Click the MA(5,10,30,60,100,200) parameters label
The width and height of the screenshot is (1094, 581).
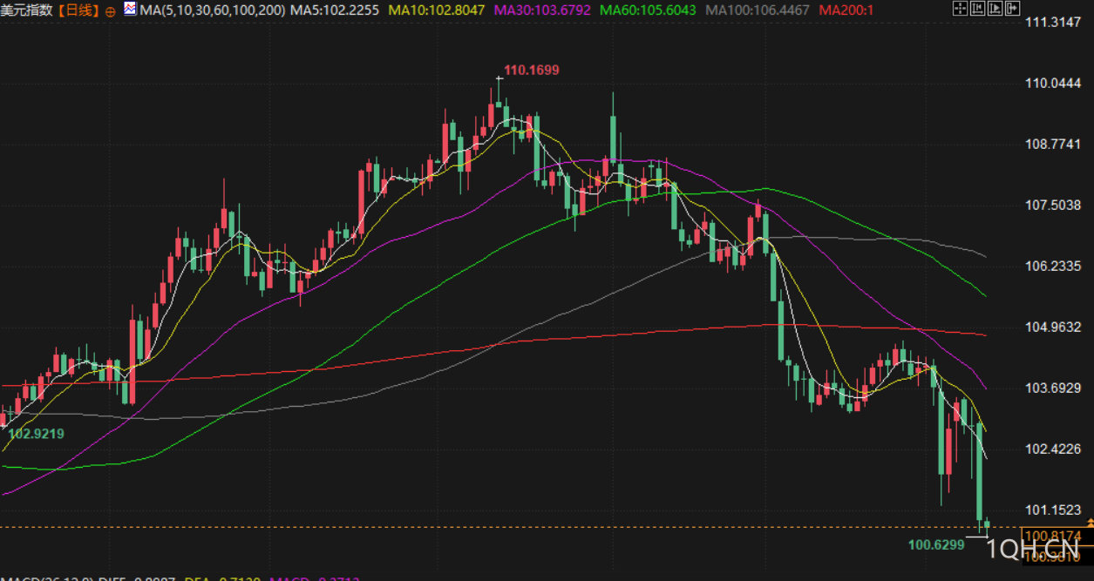coord(212,10)
